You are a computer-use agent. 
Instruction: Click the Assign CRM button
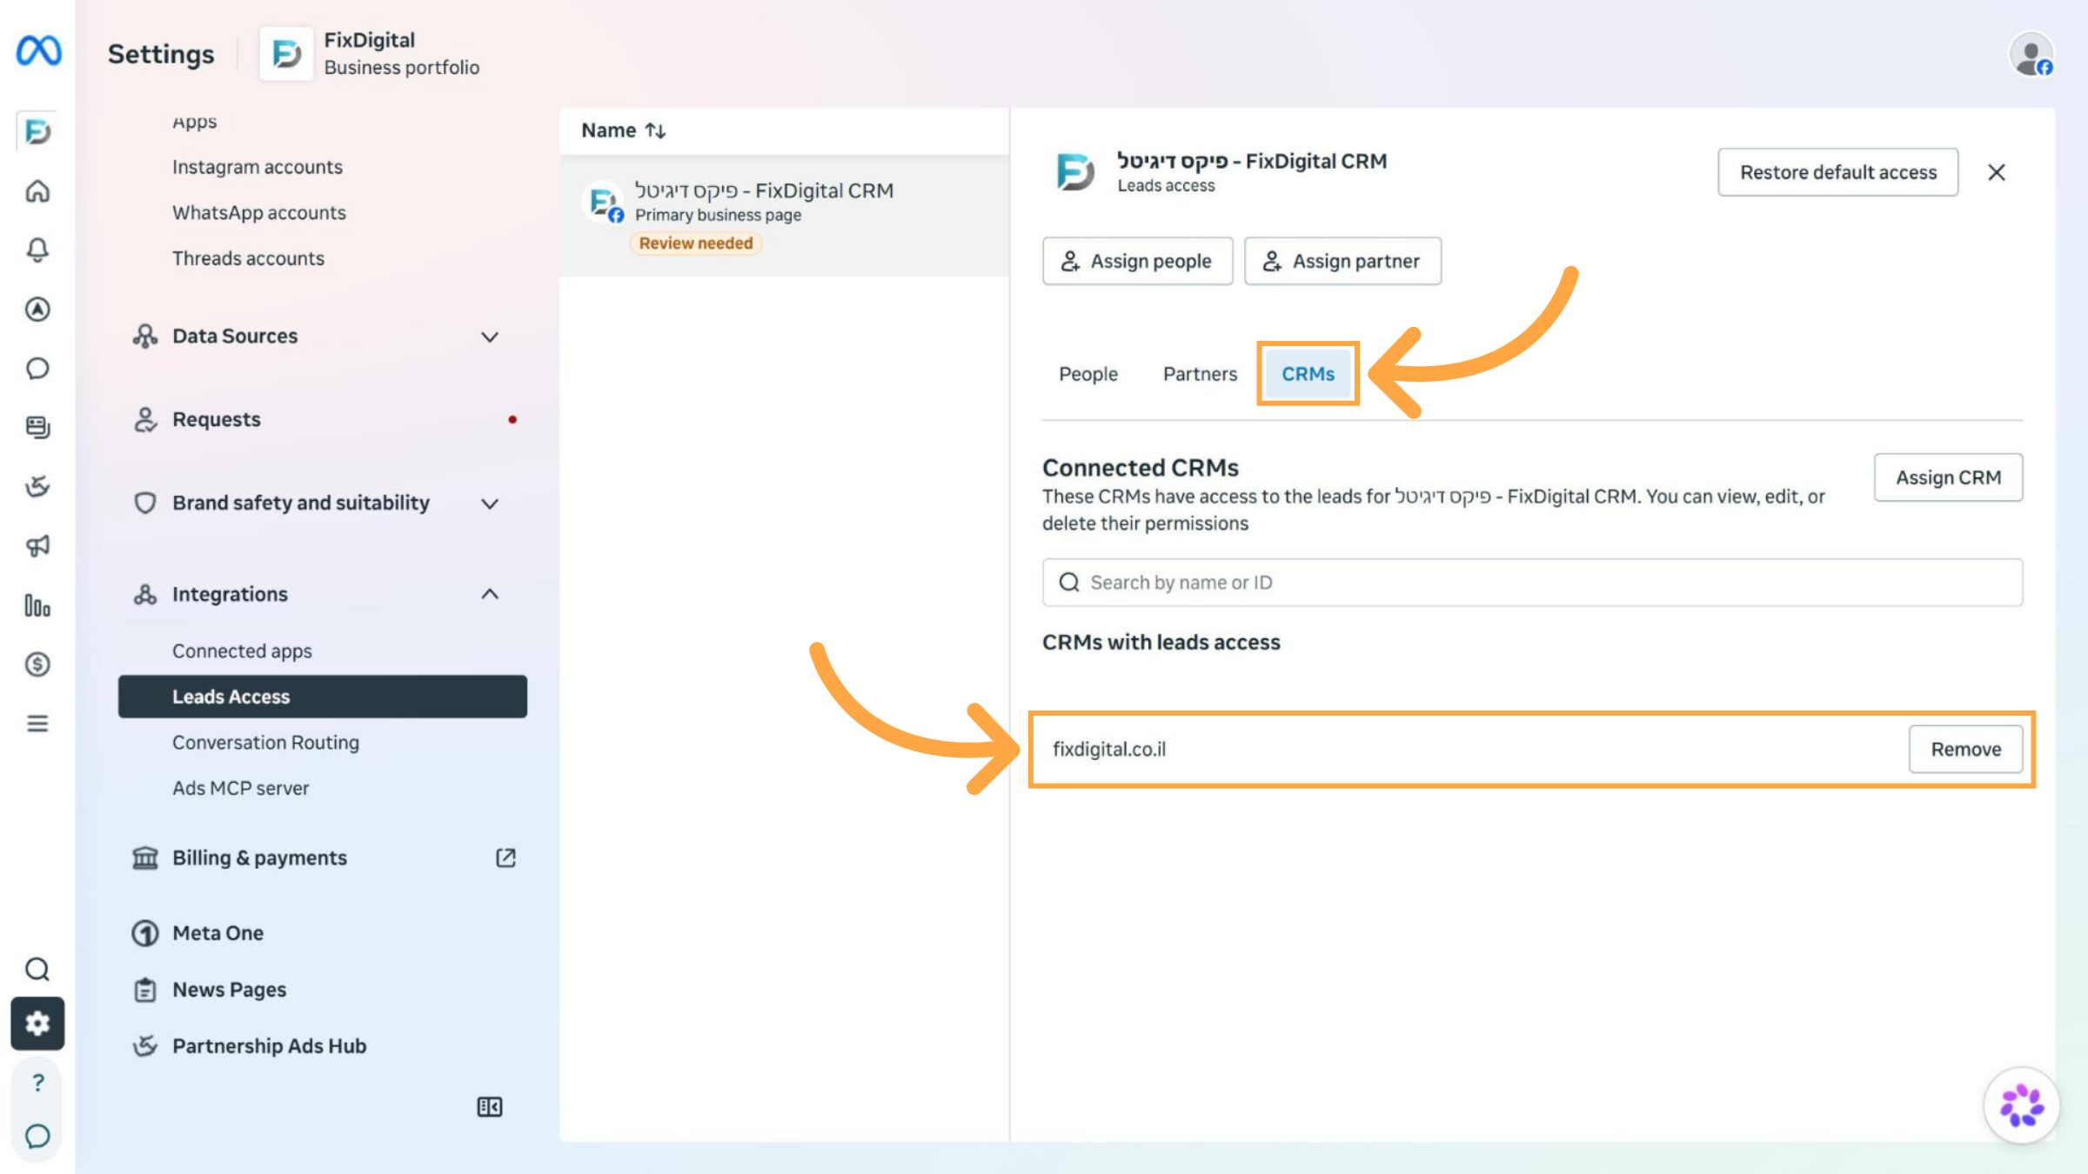(x=1948, y=477)
